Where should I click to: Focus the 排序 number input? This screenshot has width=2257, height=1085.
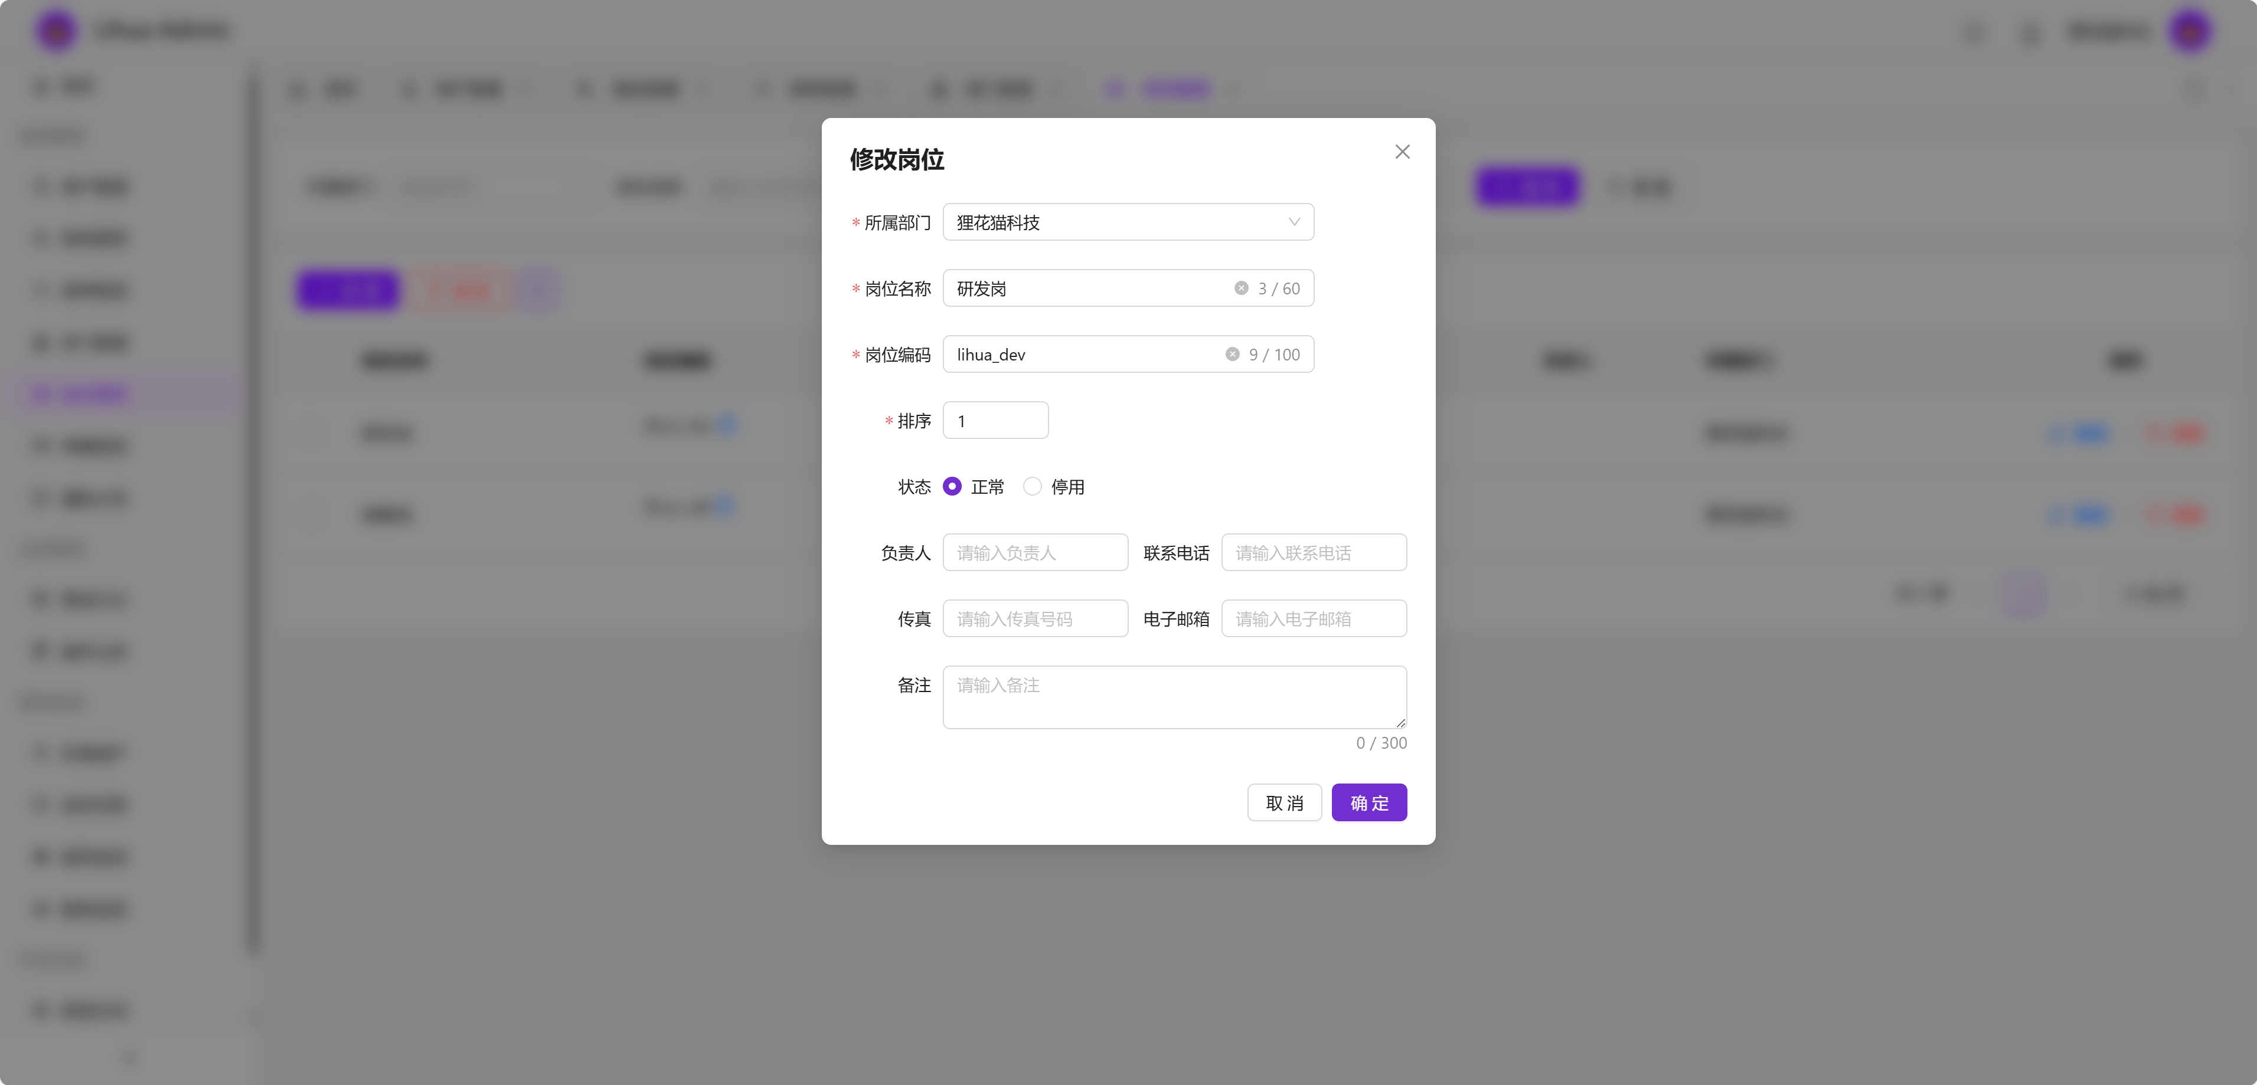click(x=995, y=420)
